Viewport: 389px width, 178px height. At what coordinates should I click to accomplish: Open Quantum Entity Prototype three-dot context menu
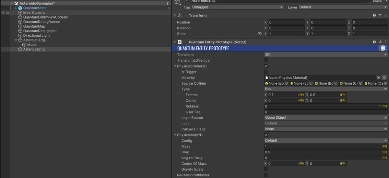[386, 42]
